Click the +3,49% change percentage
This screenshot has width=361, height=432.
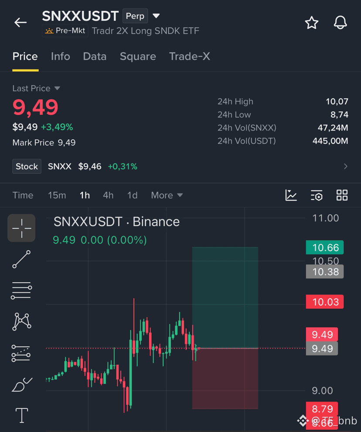(x=57, y=127)
